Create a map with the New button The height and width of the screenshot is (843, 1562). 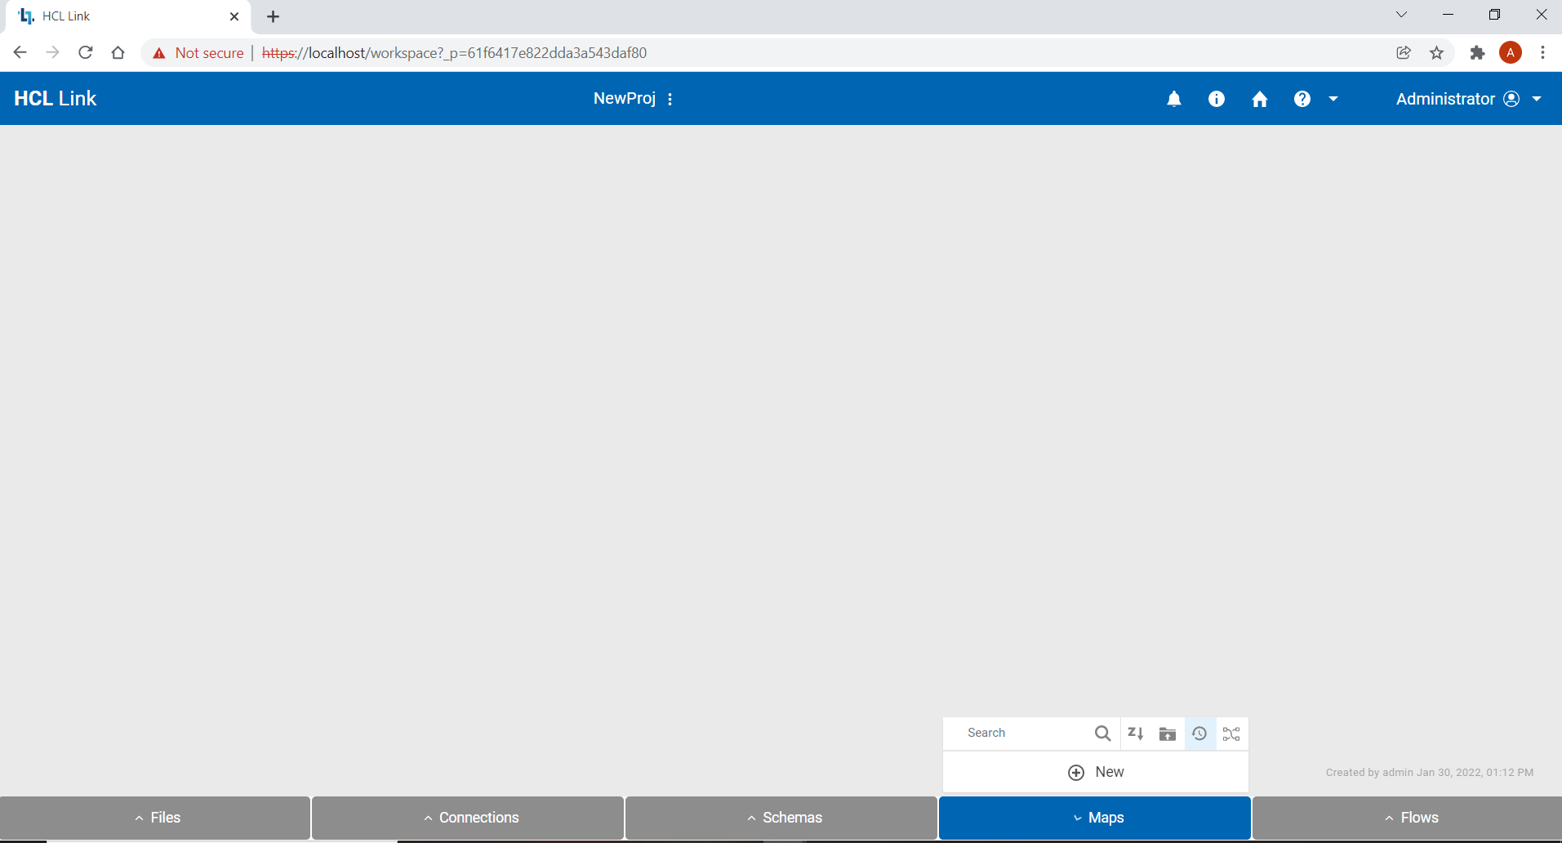1095,771
